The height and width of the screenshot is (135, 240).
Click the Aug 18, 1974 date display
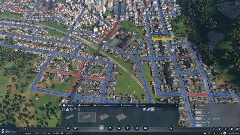click(234, 133)
